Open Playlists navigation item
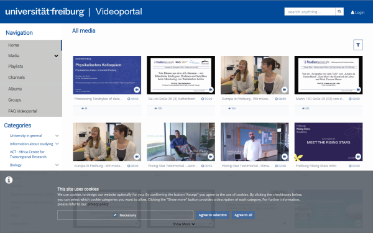373x233 pixels. point(31,66)
